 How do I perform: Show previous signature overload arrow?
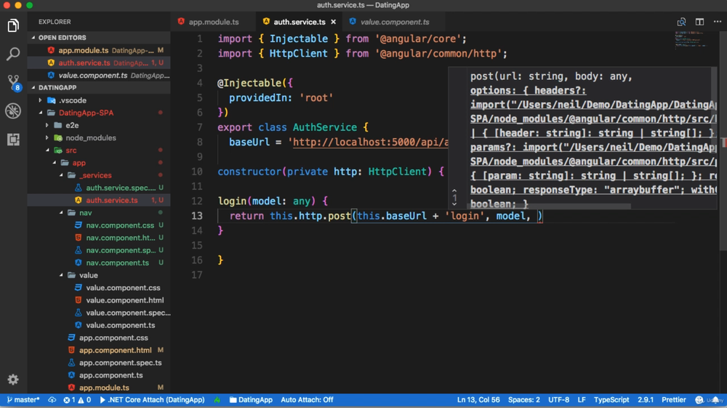[454, 191]
